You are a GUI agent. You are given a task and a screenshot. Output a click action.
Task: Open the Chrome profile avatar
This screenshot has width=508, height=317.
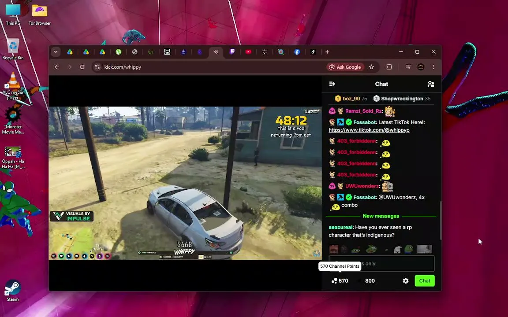pyautogui.click(x=421, y=67)
